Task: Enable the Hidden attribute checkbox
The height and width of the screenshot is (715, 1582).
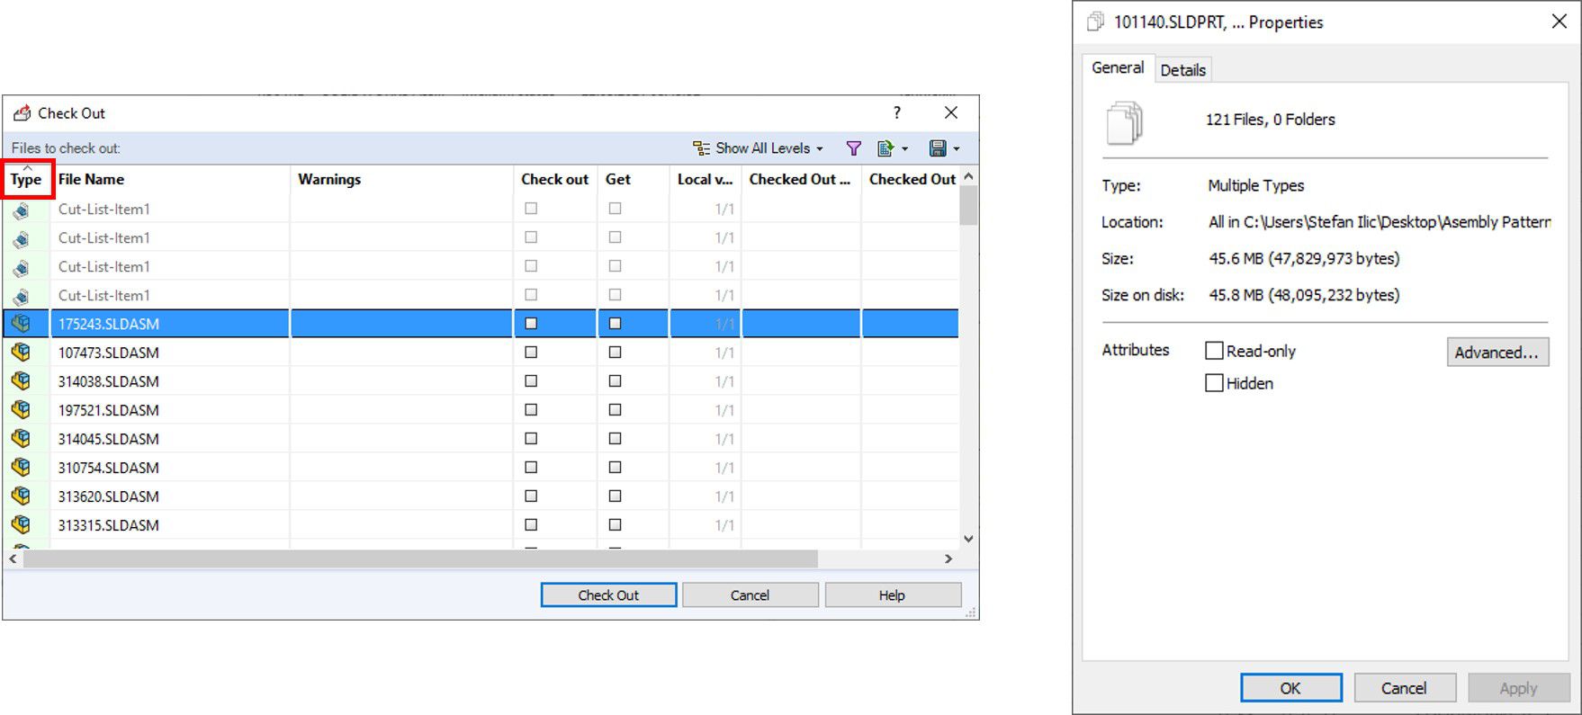Action: 1214,383
